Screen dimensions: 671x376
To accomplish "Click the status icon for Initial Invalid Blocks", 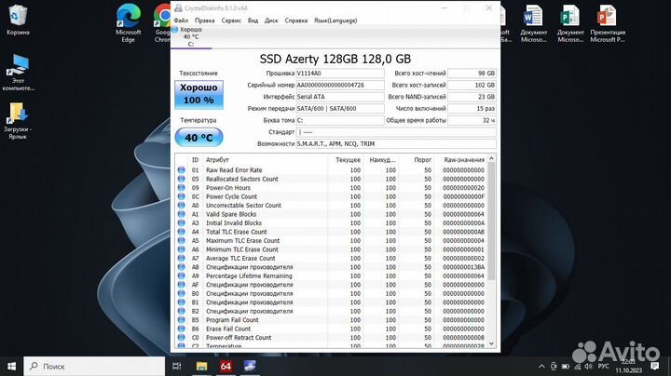I will 182,223.
